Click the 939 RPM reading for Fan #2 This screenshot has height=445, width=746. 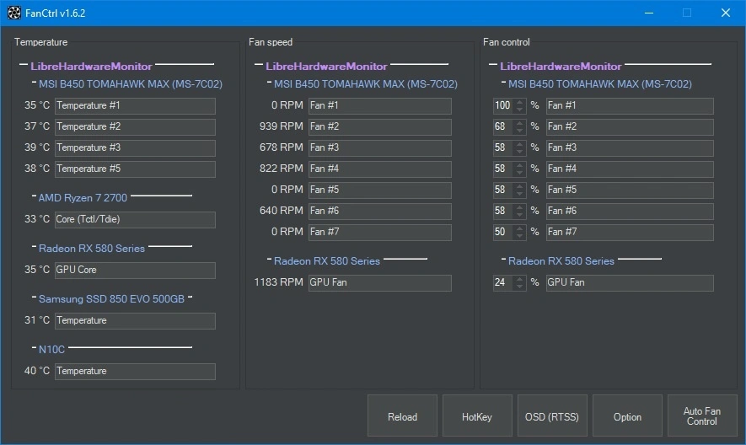point(282,126)
